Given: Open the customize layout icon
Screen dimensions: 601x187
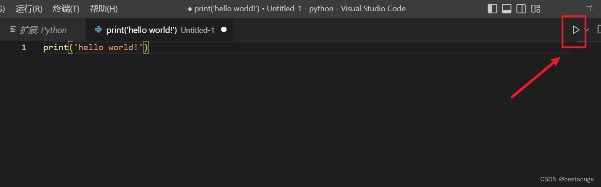Looking at the screenshot, I should (536, 9).
